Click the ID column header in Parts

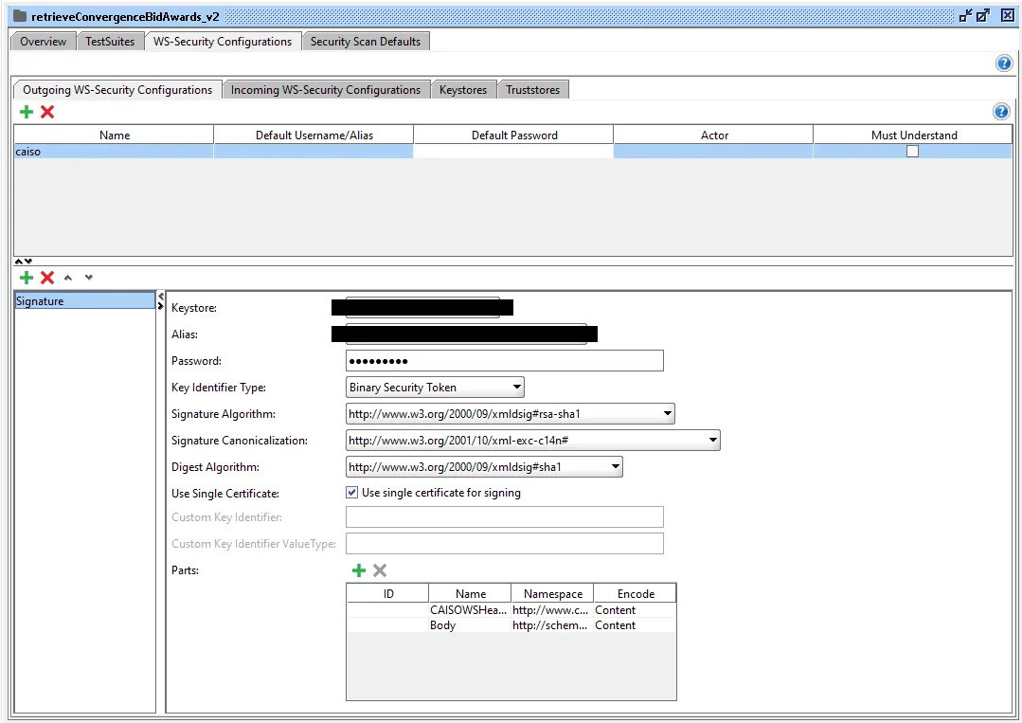click(387, 593)
